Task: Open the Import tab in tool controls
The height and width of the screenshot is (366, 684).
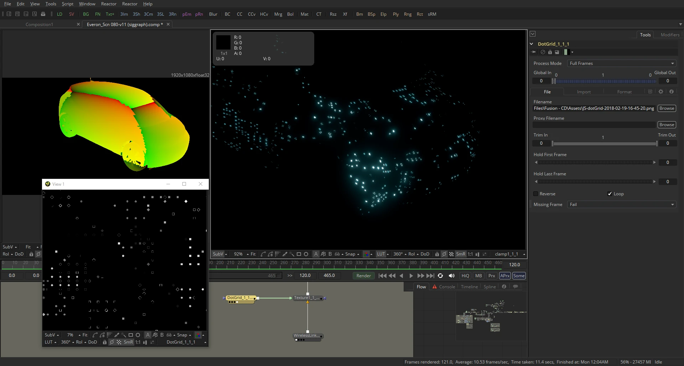Action: point(584,92)
